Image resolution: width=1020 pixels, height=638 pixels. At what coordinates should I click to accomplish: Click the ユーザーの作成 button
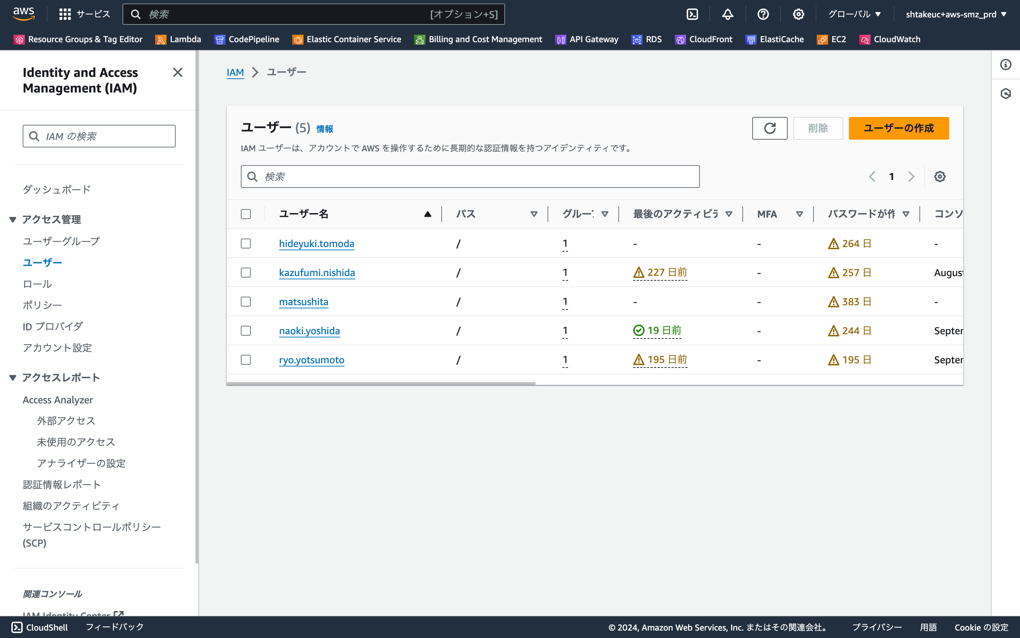point(899,128)
